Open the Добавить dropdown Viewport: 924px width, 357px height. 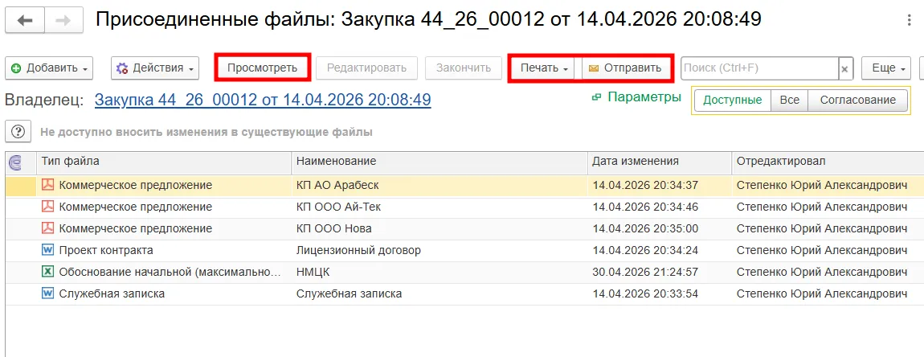pyautogui.click(x=49, y=68)
